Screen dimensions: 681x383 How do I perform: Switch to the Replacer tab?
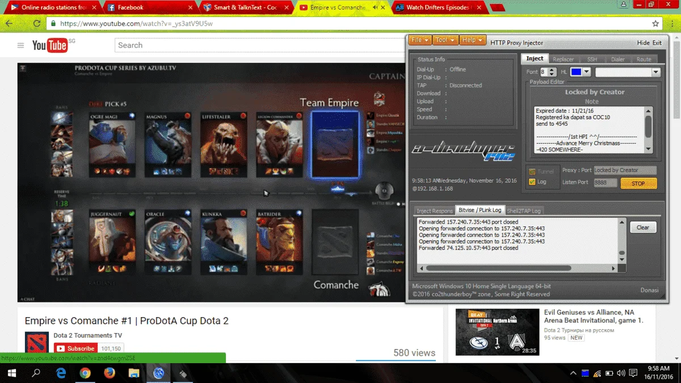tap(564, 59)
